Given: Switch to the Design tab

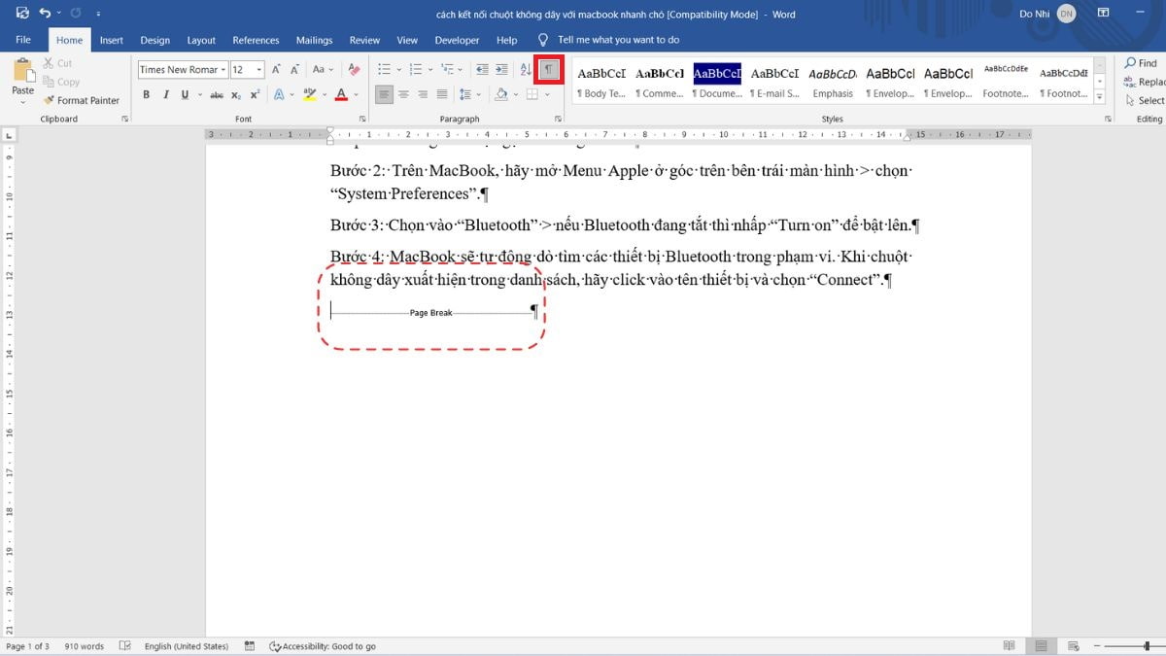Looking at the screenshot, I should 154,40.
